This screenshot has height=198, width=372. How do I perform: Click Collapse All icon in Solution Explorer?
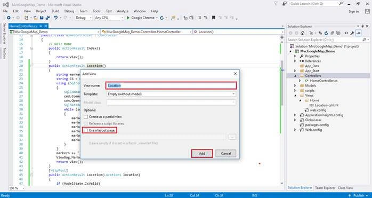tap(333, 33)
